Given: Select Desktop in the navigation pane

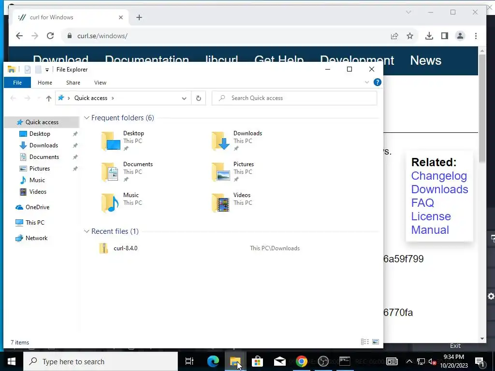Looking at the screenshot, I should 40,134.
